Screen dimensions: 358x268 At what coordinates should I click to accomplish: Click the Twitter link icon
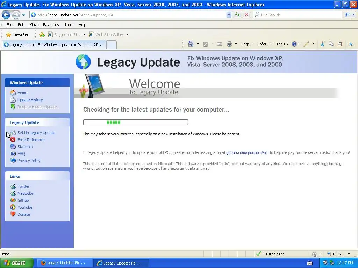[x=13, y=186]
